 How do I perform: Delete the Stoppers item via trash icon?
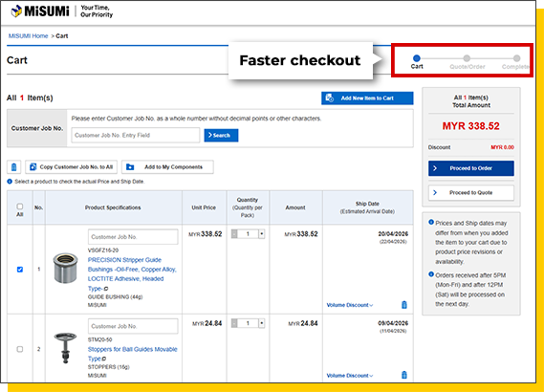[x=403, y=375]
